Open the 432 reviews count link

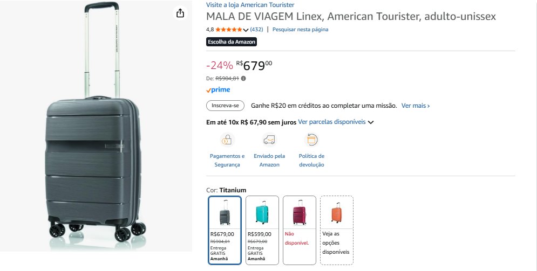point(256,30)
